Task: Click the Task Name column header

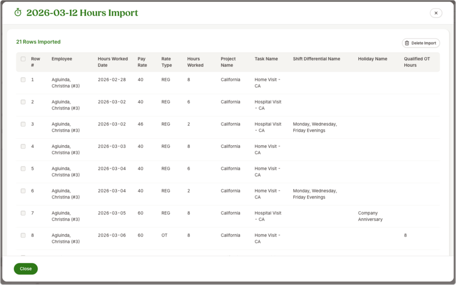Action: pyautogui.click(x=266, y=59)
